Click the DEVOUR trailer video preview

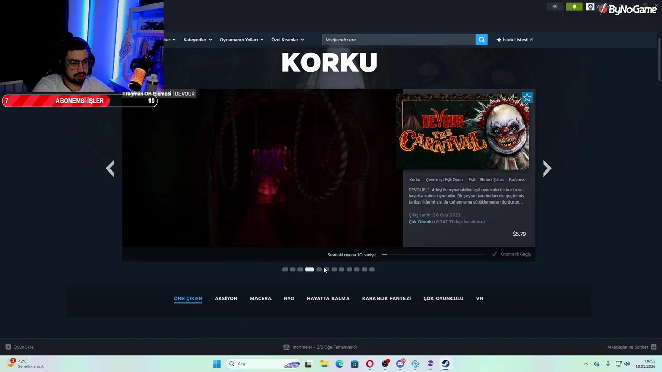[x=262, y=168]
